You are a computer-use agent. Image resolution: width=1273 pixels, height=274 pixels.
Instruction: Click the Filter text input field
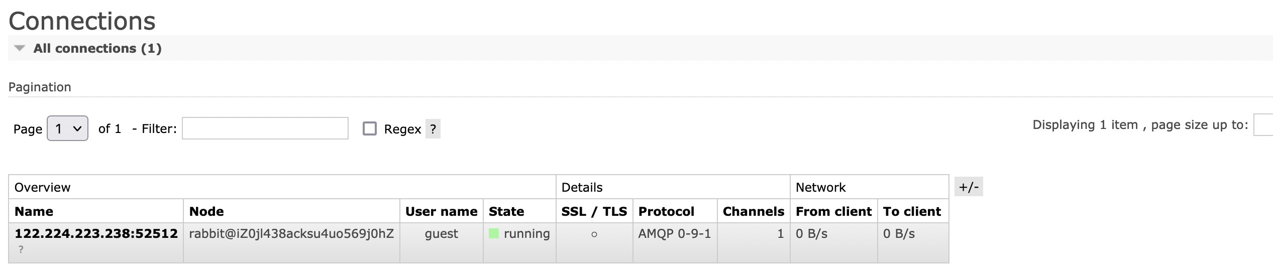(x=265, y=128)
